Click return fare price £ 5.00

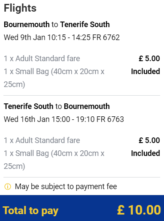click(149, 140)
